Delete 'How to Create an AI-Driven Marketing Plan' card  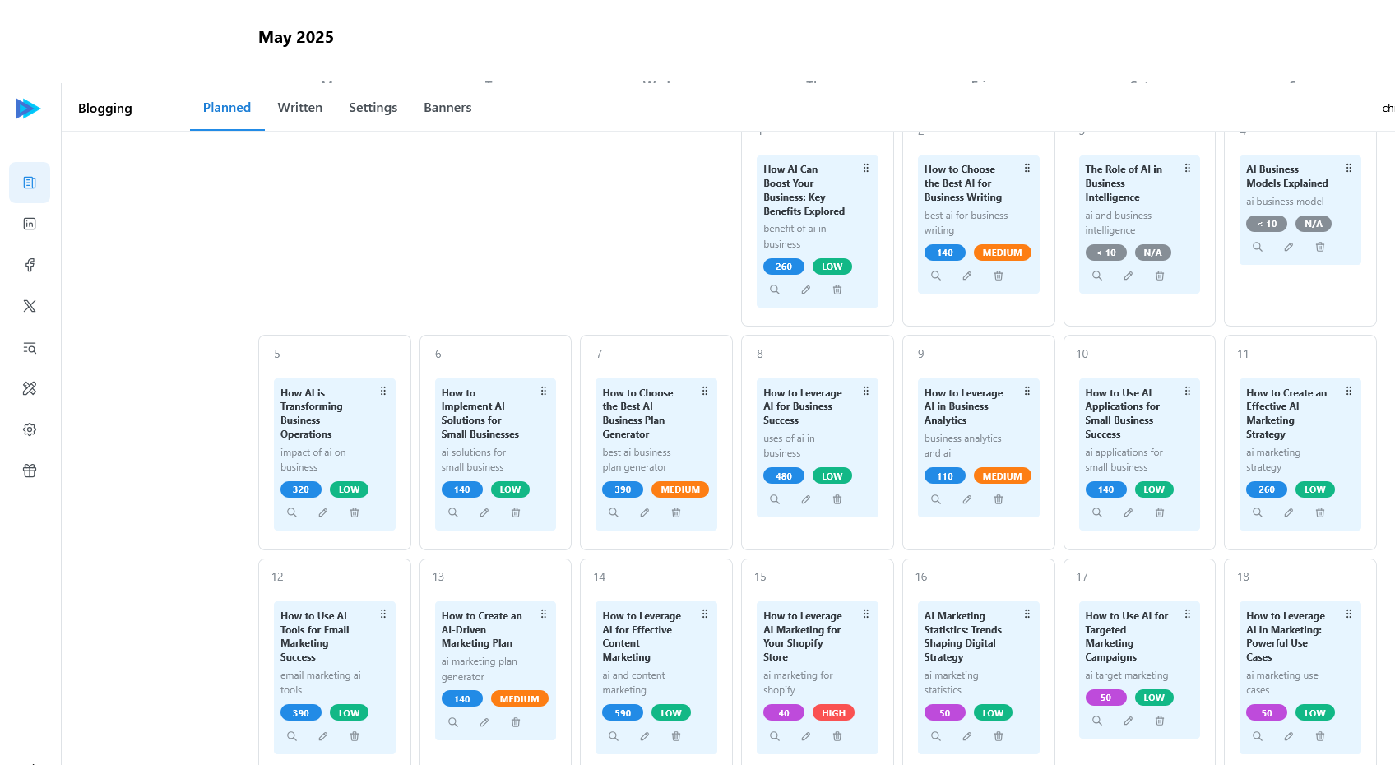pos(516,722)
